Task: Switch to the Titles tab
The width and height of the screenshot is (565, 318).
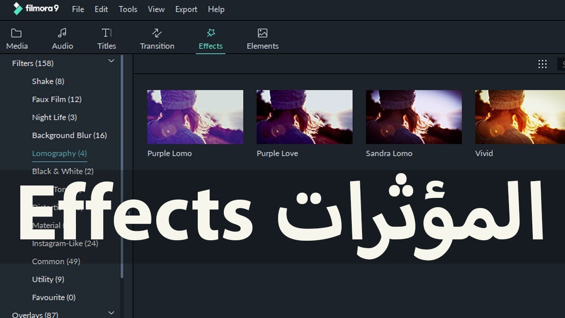Action: point(106,39)
